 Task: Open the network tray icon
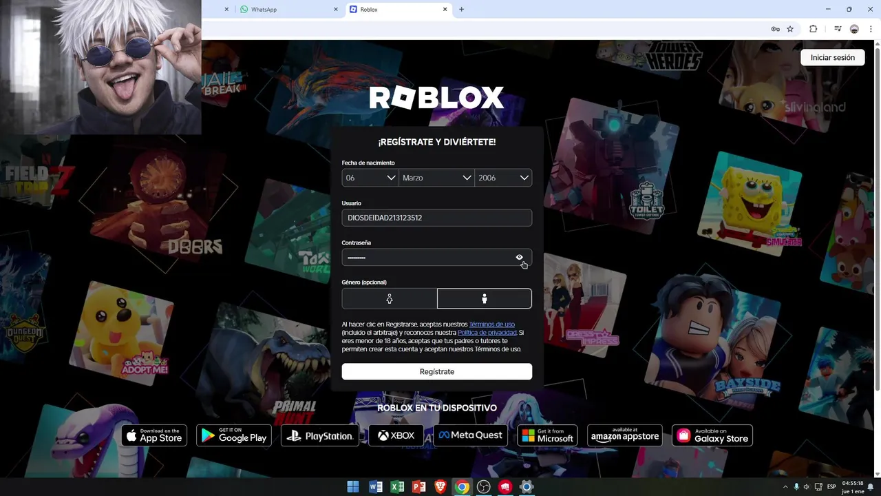coord(818,487)
